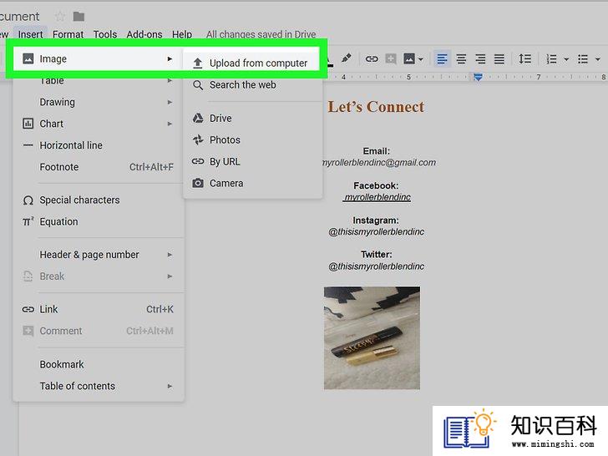Screen dimensions: 608x456
Task: Select Drive as image source
Action: 252,119
